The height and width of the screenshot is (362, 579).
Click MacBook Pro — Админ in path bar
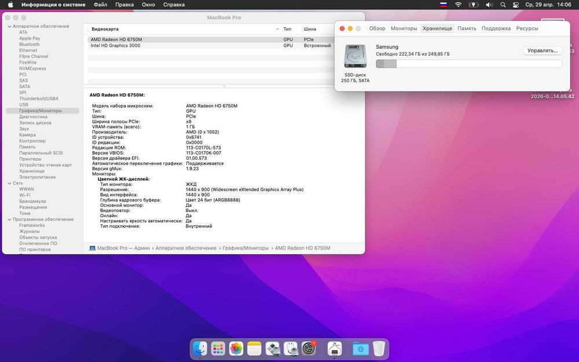click(x=123, y=248)
